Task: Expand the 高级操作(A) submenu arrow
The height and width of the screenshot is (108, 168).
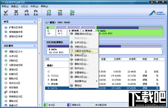Action: [x=97, y=81]
